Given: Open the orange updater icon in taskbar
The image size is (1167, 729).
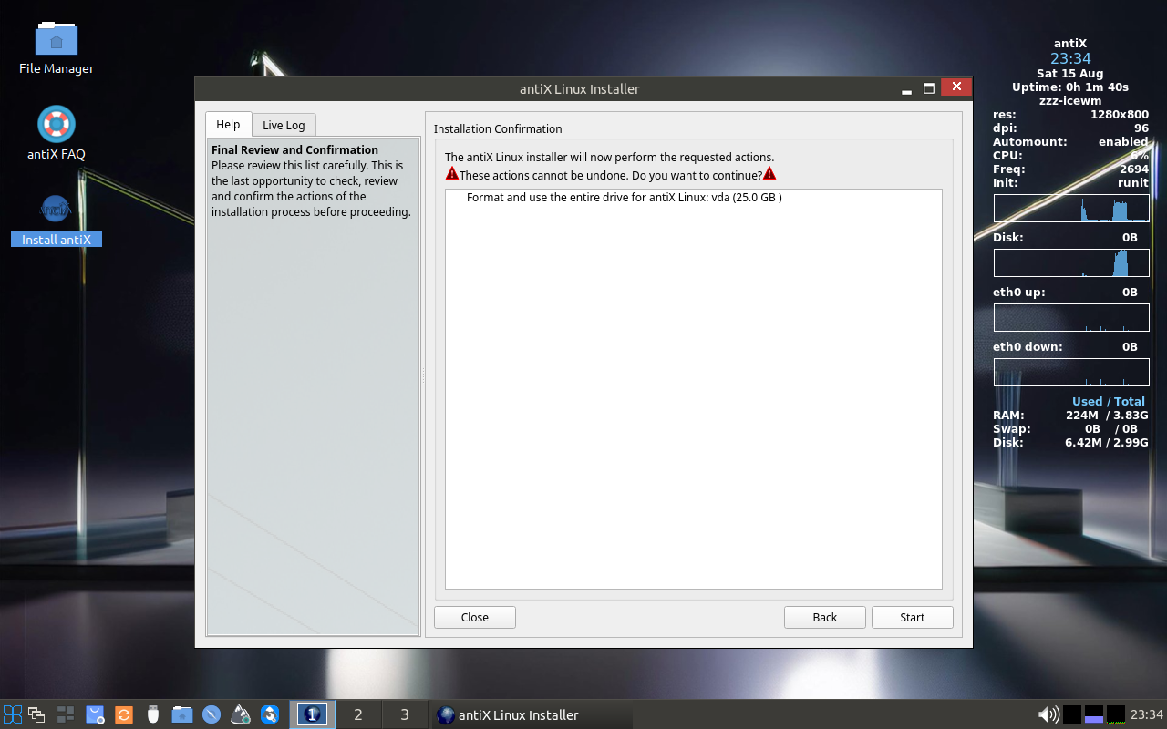Looking at the screenshot, I should (124, 714).
